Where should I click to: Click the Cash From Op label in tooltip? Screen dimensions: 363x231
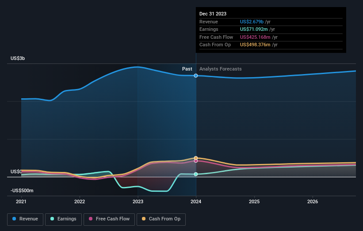pyautogui.click(x=215, y=45)
